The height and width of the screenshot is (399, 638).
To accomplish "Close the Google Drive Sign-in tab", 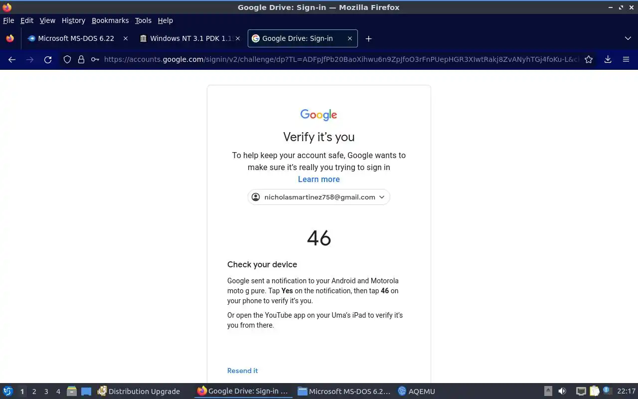I will coord(350,38).
